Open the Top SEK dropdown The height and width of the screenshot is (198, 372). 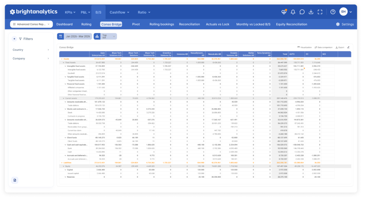point(108,36)
